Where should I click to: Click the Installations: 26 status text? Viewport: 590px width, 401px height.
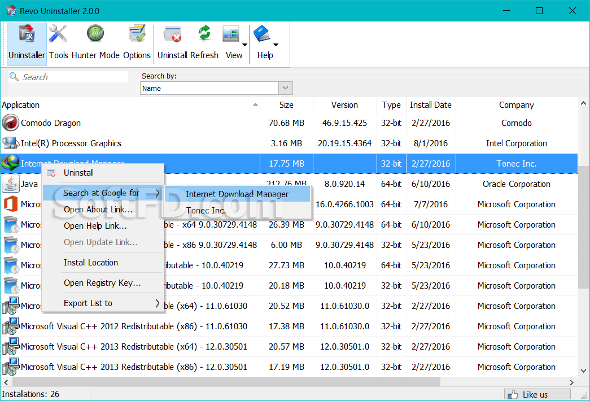tap(30, 394)
